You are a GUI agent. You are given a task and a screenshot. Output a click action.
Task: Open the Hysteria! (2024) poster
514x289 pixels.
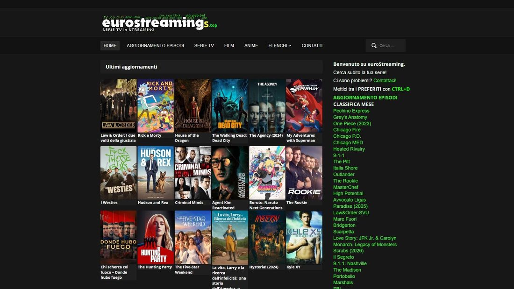point(267,237)
